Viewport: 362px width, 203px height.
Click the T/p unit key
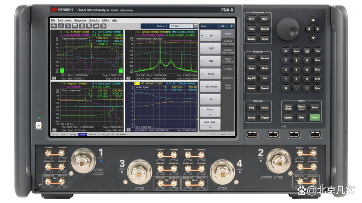click(318, 51)
